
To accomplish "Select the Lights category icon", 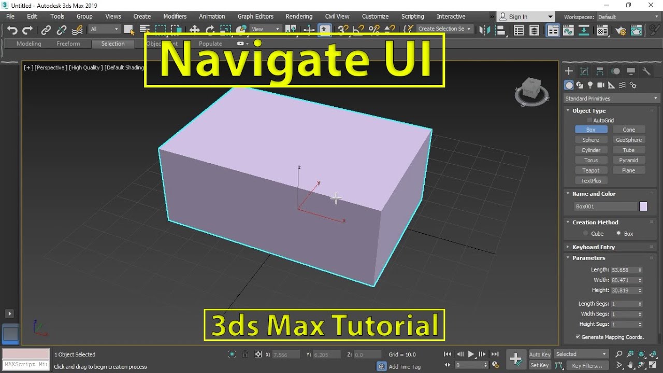I will (x=590, y=85).
